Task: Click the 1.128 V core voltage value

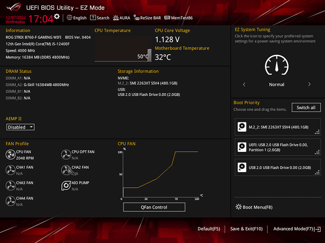Action: click(167, 39)
